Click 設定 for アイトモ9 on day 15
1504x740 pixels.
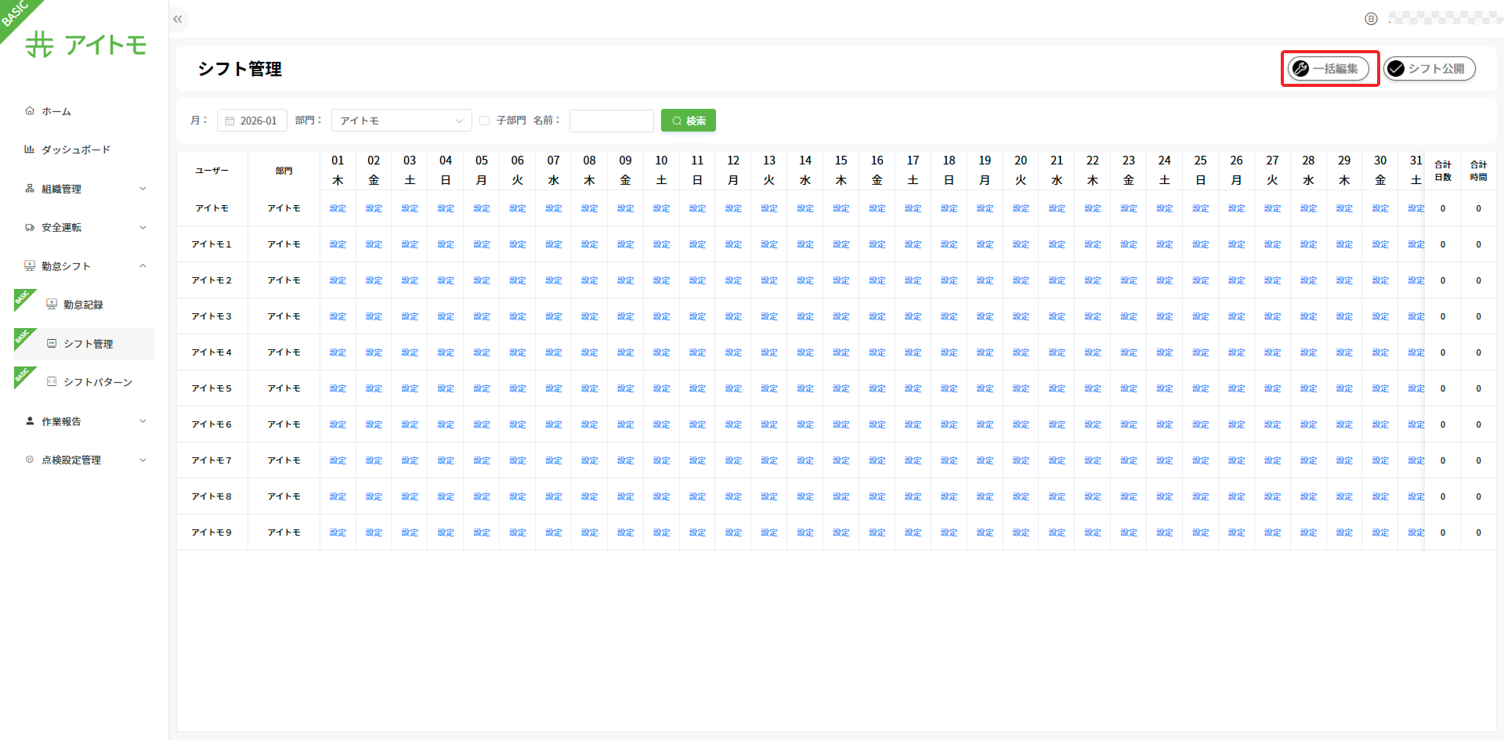click(841, 532)
